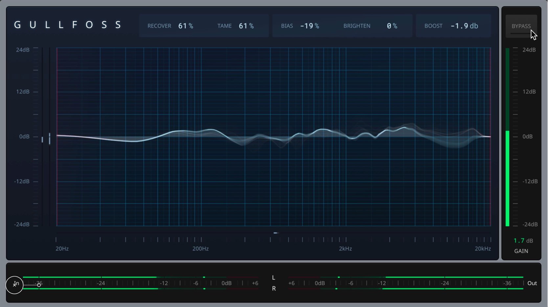Click the R channel label
This screenshot has width=548, height=307.
click(274, 289)
